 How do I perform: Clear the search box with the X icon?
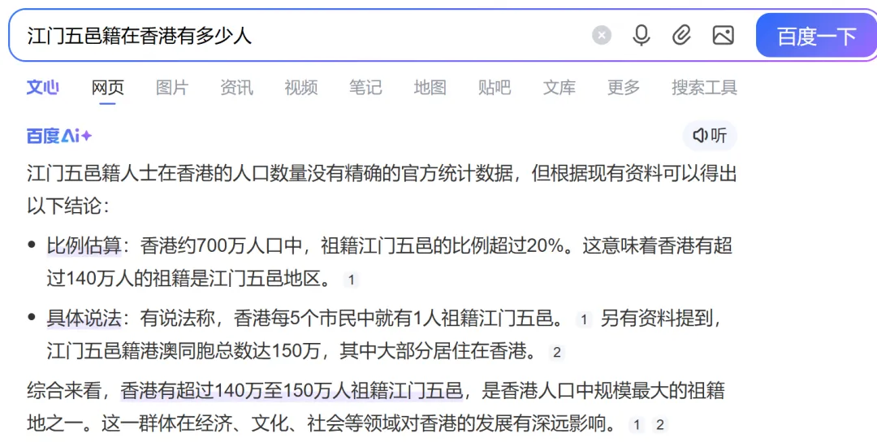click(x=601, y=36)
